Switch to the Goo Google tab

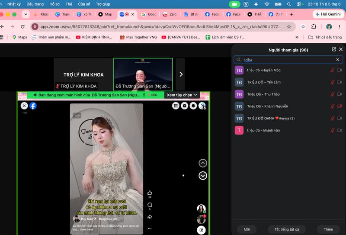[149, 14]
